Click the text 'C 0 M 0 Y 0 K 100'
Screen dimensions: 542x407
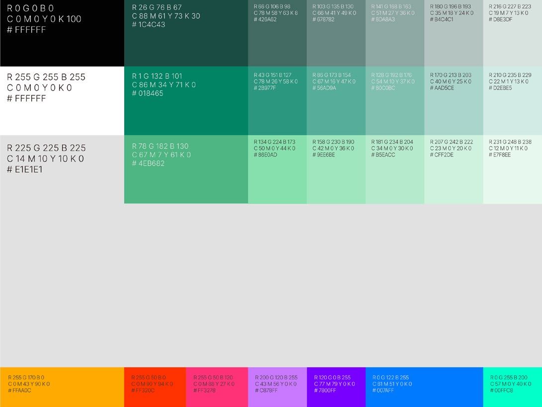click(x=44, y=19)
